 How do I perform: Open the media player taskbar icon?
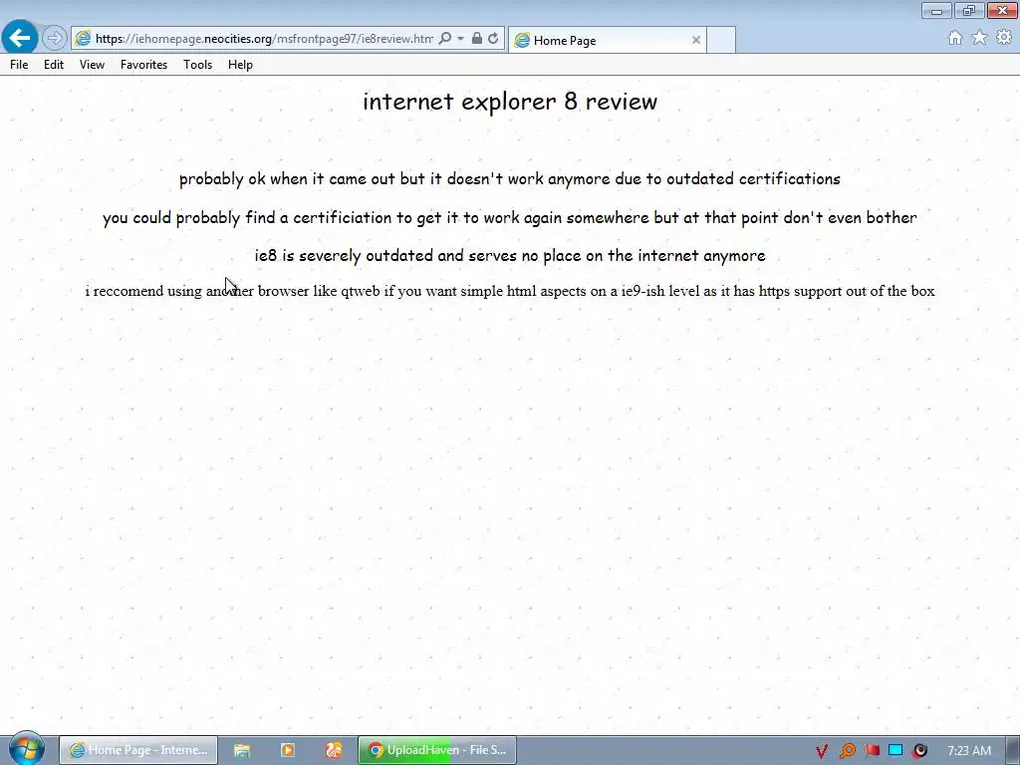pyautogui.click(x=288, y=750)
